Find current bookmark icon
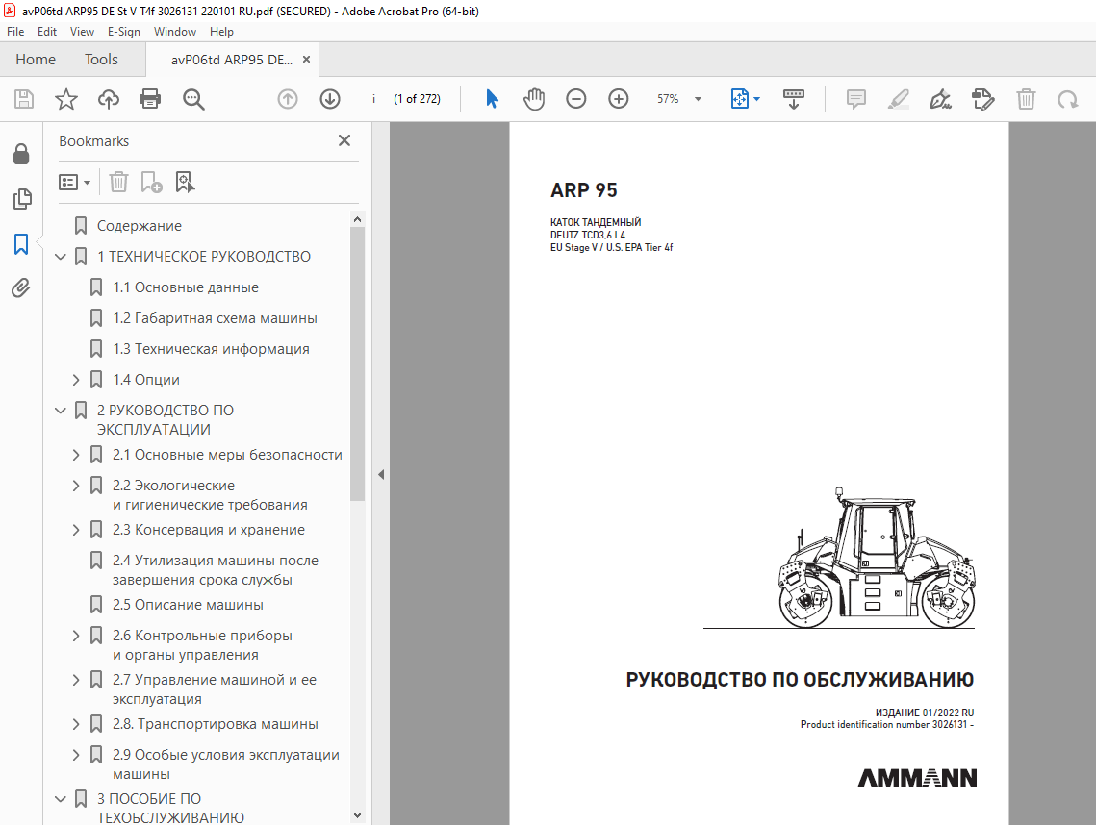This screenshot has width=1096, height=825. point(185,183)
